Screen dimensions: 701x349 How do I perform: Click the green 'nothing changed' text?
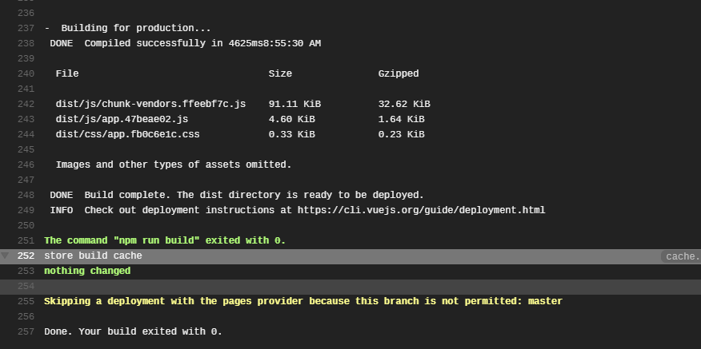pos(87,271)
